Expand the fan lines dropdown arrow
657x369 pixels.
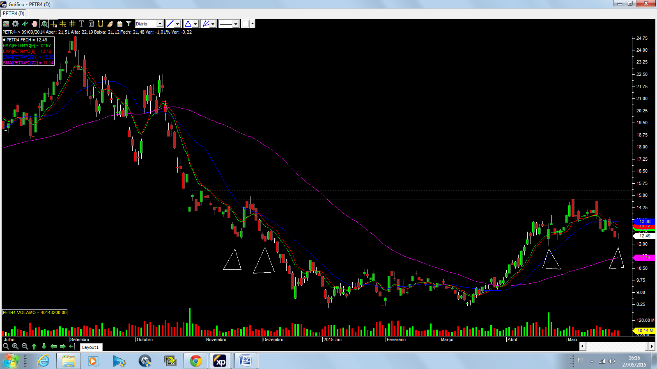point(213,24)
